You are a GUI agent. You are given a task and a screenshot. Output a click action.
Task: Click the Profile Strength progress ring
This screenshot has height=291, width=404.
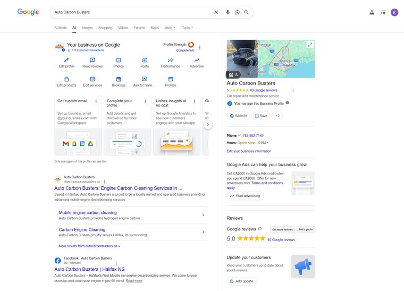point(191,45)
